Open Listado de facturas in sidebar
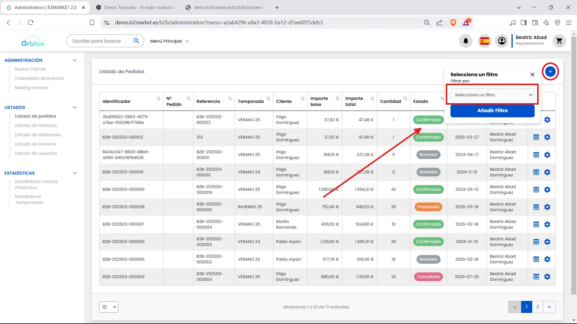Viewport: 577px width, 324px height. (36, 125)
